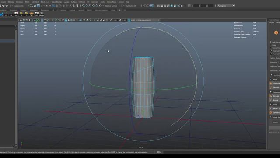Click the Multi-Cut tool
Image resolution: width=280 pixels, height=158 pixels.
[x=275, y=108]
